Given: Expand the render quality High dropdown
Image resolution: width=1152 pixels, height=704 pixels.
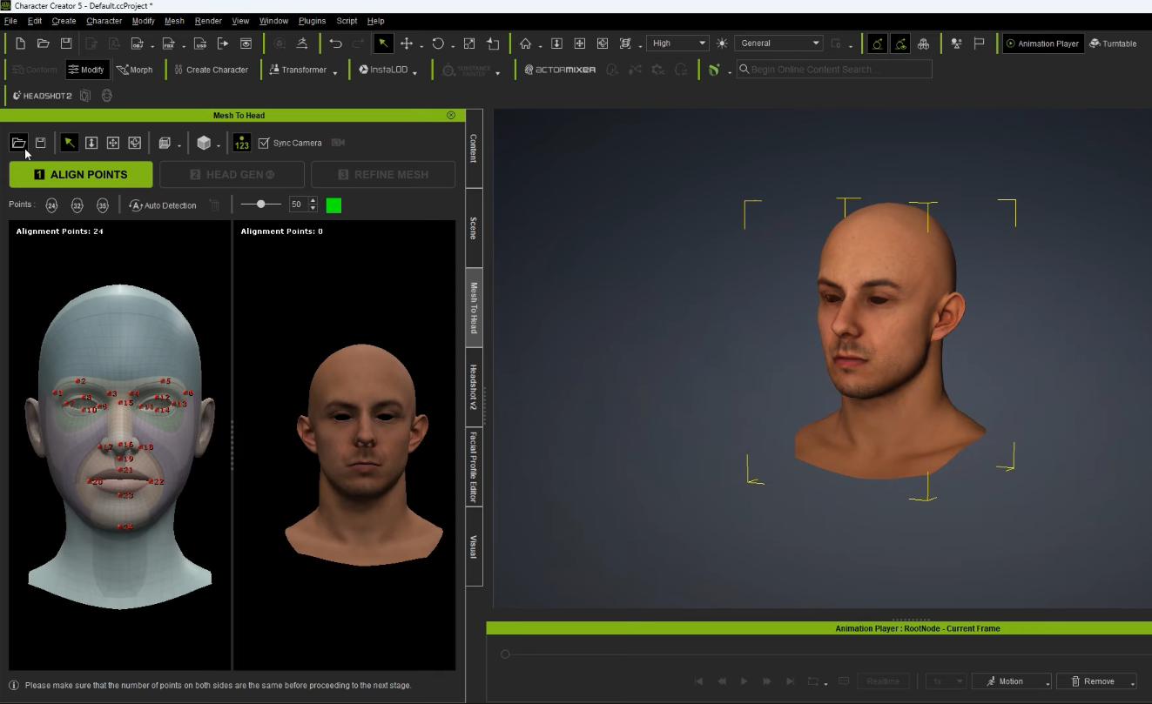Looking at the screenshot, I should pos(677,44).
